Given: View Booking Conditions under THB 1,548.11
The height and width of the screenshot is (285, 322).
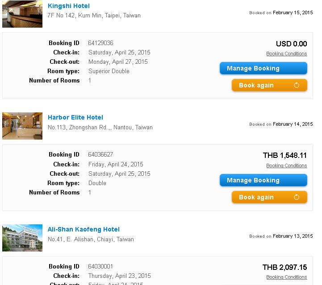Looking at the screenshot, I should [x=286, y=165].
